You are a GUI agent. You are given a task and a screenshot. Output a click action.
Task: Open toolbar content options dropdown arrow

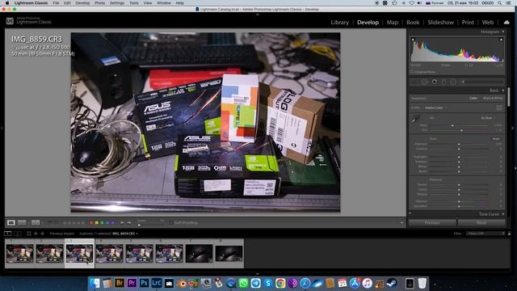[401, 223]
